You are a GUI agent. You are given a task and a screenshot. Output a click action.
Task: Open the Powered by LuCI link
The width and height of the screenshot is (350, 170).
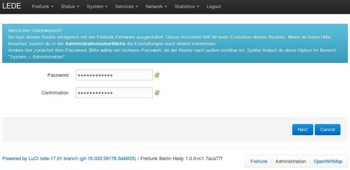(69, 159)
